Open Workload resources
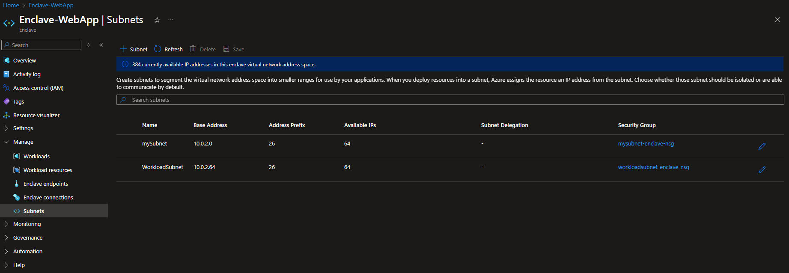The image size is (789, 273). pos(48,170)
